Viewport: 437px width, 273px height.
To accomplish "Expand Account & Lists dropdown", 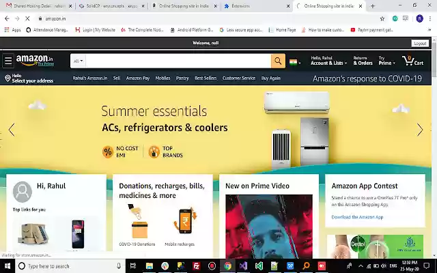I will (x=329, y=61).
